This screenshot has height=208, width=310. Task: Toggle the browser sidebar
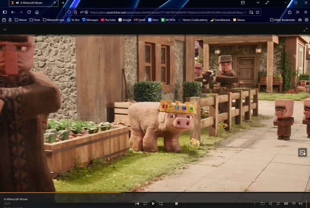(5, 12)
